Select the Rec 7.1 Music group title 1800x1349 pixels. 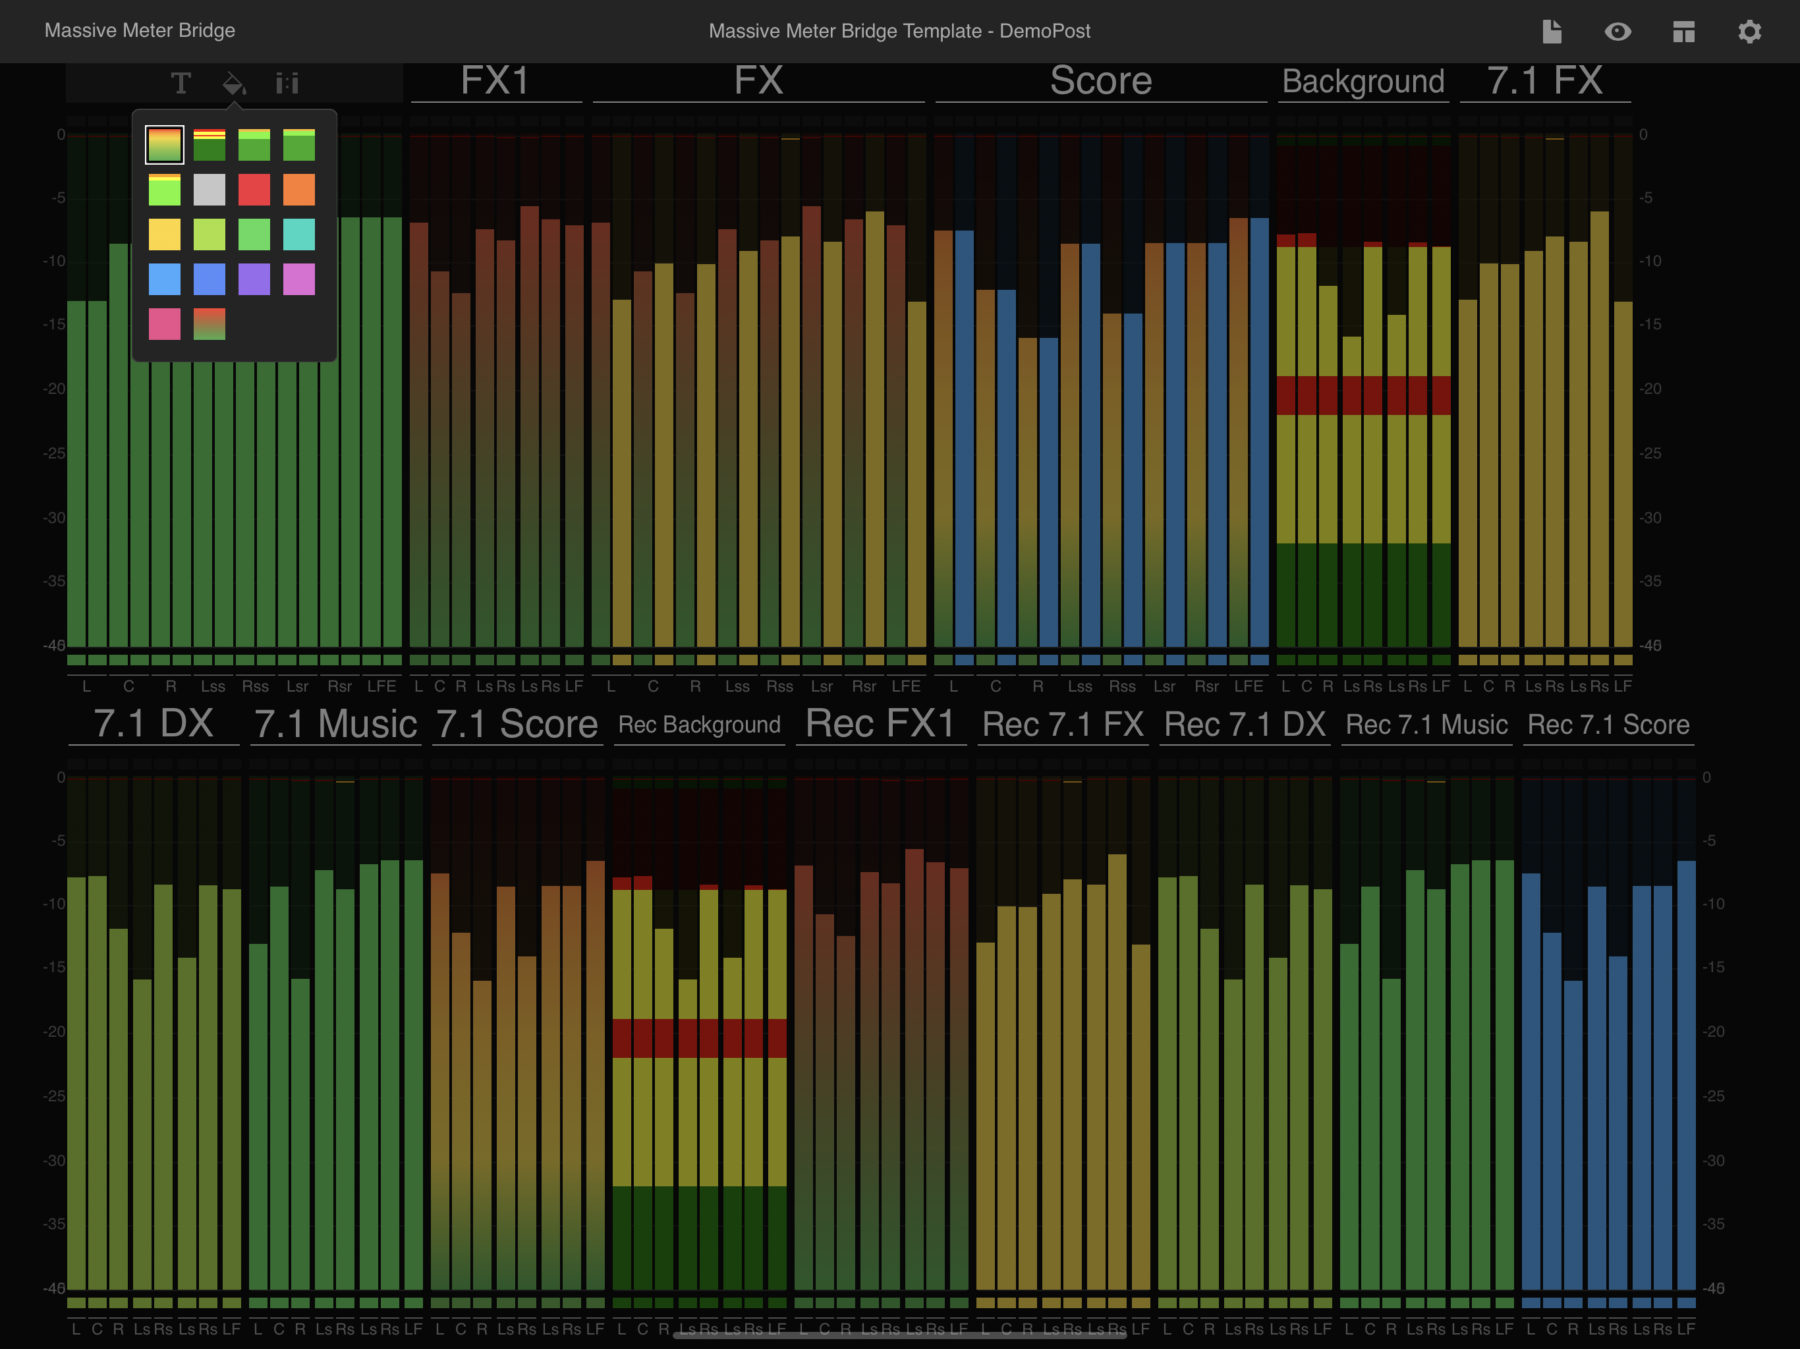click(x=1426, y=724)
